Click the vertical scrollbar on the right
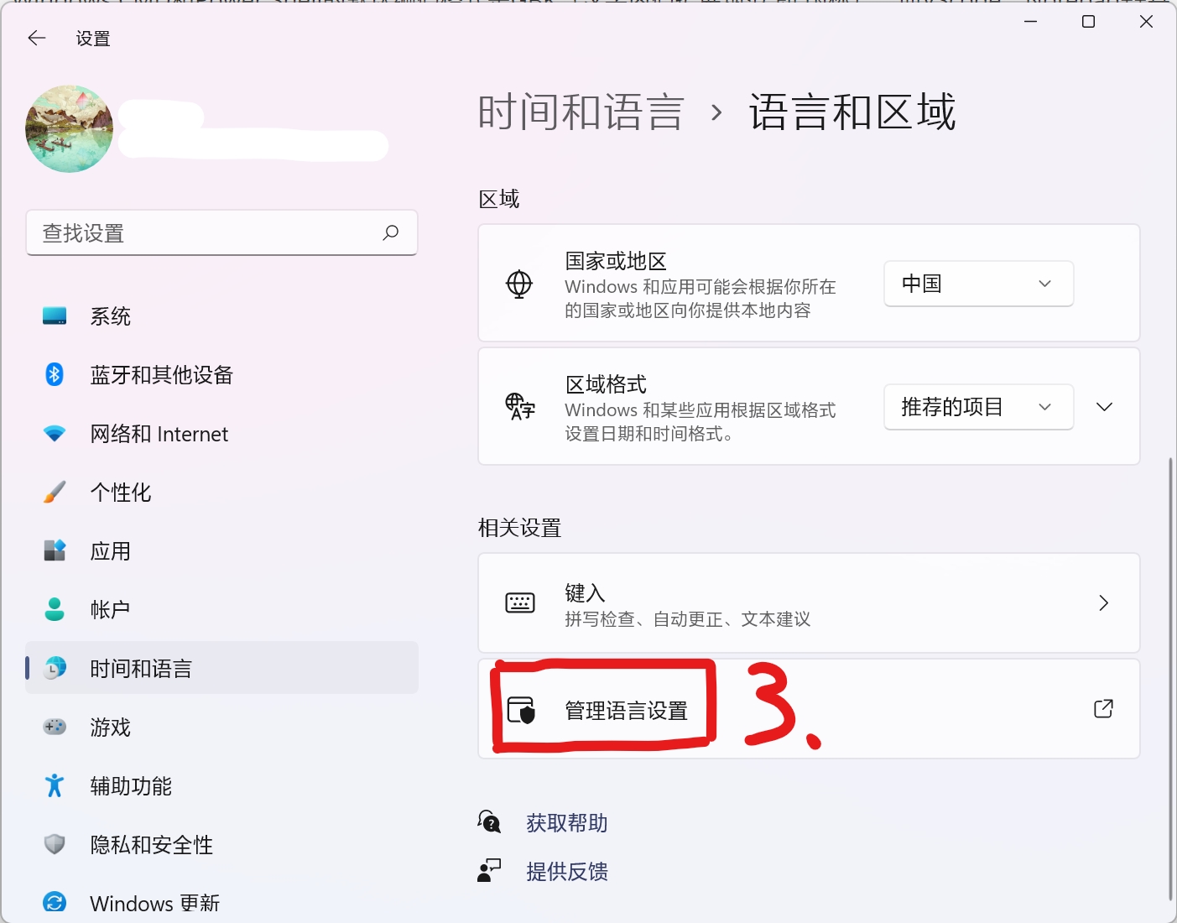The image size is (1177, 923). 1171,680
